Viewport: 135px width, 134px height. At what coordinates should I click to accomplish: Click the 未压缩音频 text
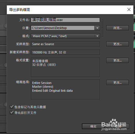pyautogui.click(x=40, y=61)
